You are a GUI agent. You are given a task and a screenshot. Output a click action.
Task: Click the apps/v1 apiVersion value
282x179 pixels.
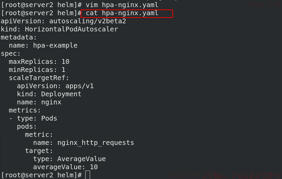[x=80, y=86]
